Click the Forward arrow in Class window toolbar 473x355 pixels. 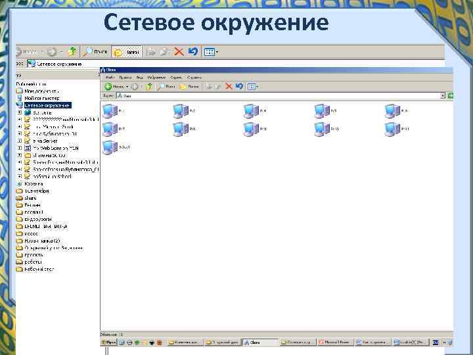tap(135, 87)
